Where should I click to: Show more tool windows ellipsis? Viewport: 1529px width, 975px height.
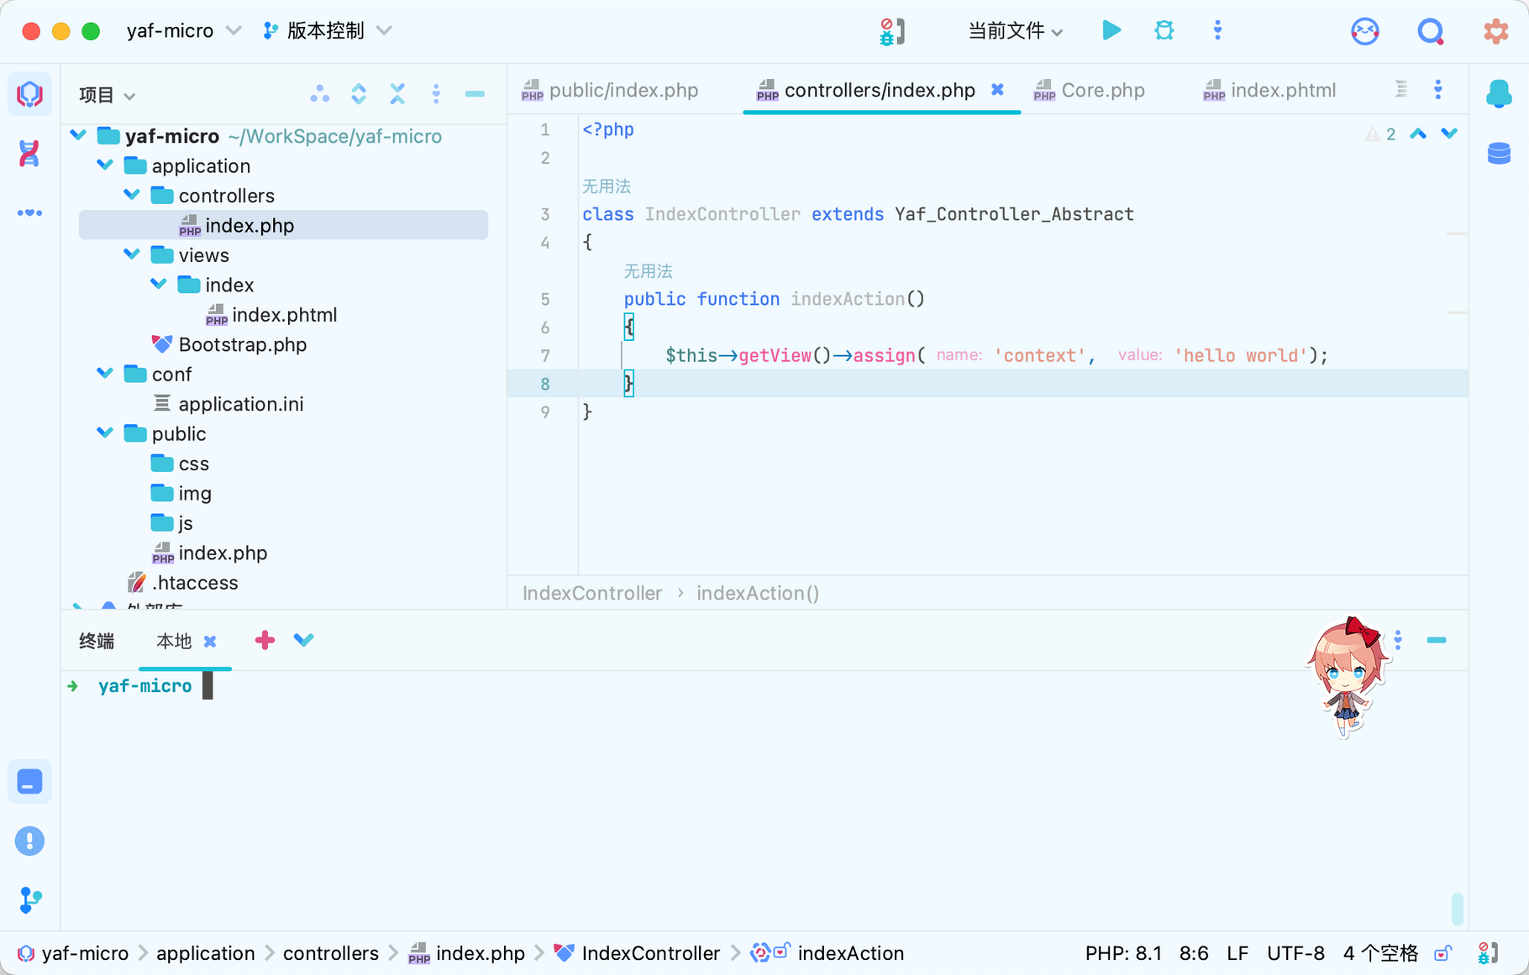pos(29,212)
